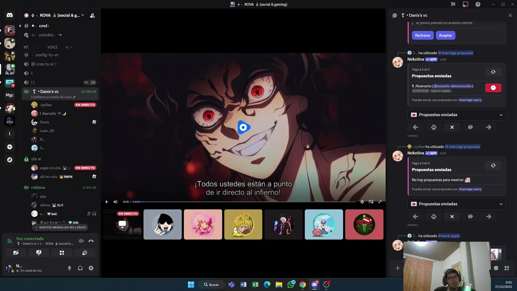Explore discoverable servers compass icon

(10, 160)
